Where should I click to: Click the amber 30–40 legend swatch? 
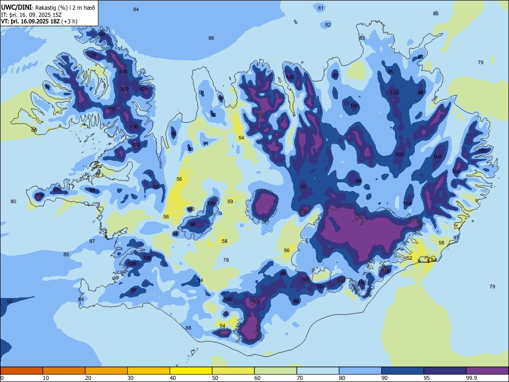149,371
